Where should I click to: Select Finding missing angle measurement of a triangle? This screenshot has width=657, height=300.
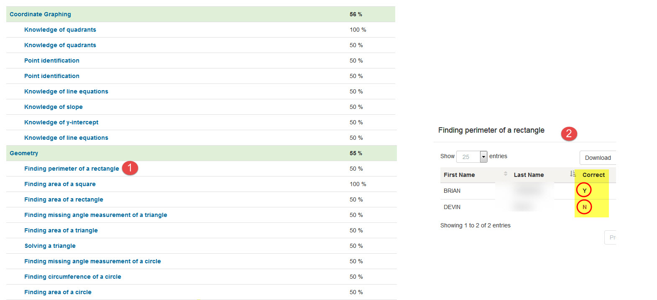pos(96,215)
